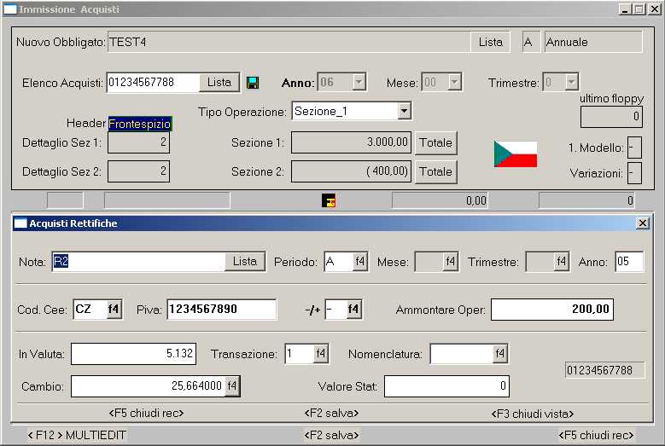Click the 01234567788 read-only code box
This screenshot has height=446, width=665.
[x=604, y=370]
